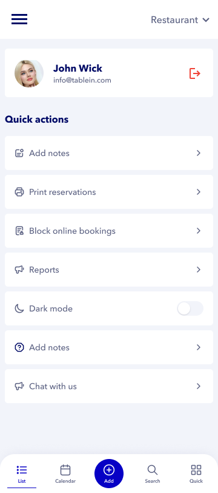Tap the blue Add button
The width and height of the screenshot is (218, 493).
[x=109, y=474]
